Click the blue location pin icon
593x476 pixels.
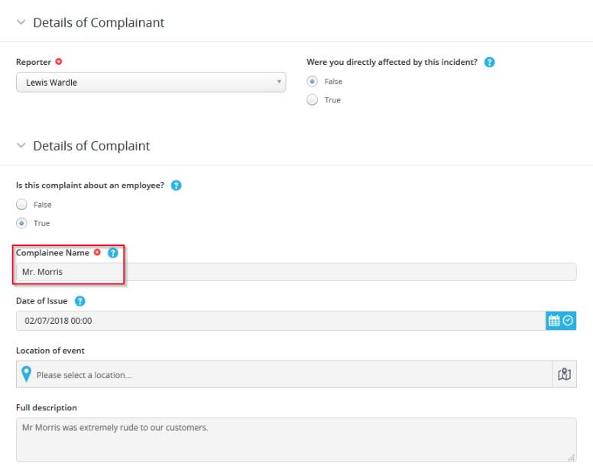click(26, 374)
